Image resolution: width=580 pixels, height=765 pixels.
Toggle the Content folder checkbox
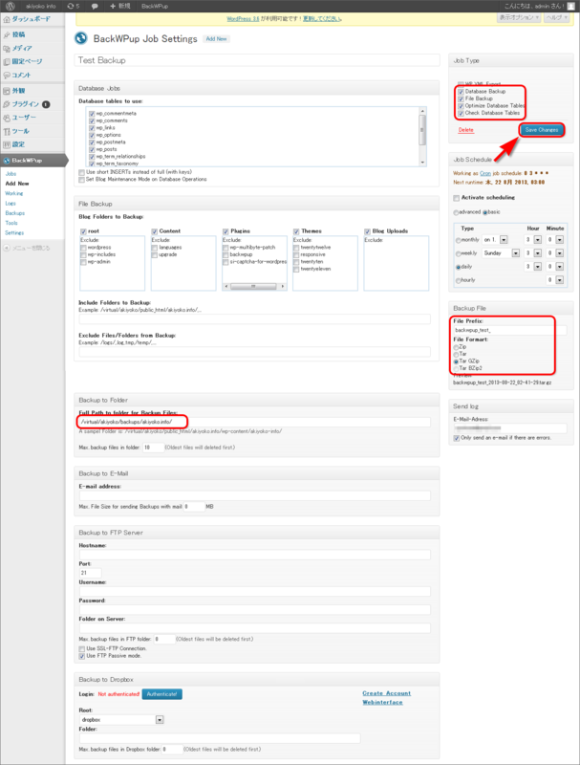155,231
